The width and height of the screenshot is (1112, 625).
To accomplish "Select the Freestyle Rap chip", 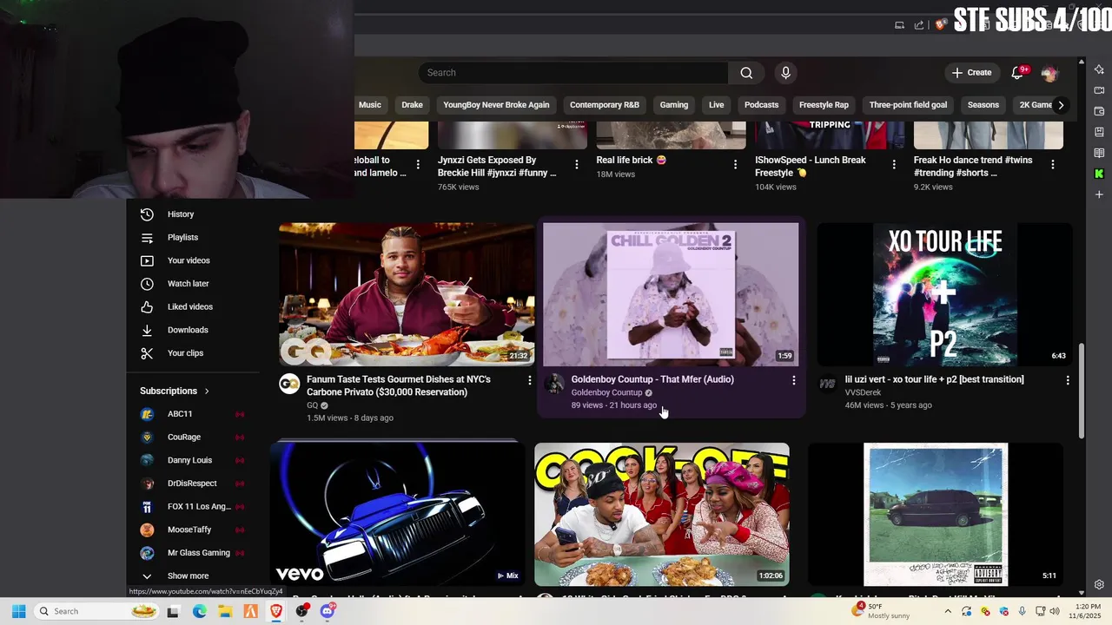I will pyautogui.click(x=824, y=105).
